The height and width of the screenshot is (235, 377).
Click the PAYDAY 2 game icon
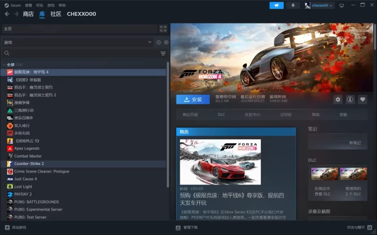pos(10,194)
